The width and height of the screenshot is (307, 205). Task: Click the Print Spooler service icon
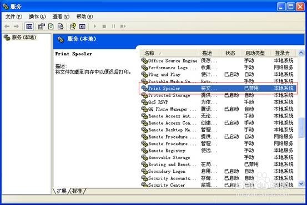coord(144,88)
